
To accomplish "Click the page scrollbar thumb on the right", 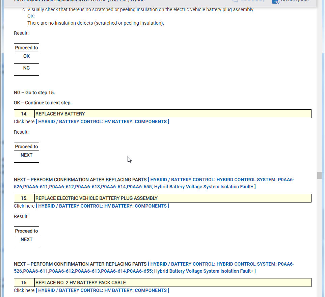I will coord(319,175).
